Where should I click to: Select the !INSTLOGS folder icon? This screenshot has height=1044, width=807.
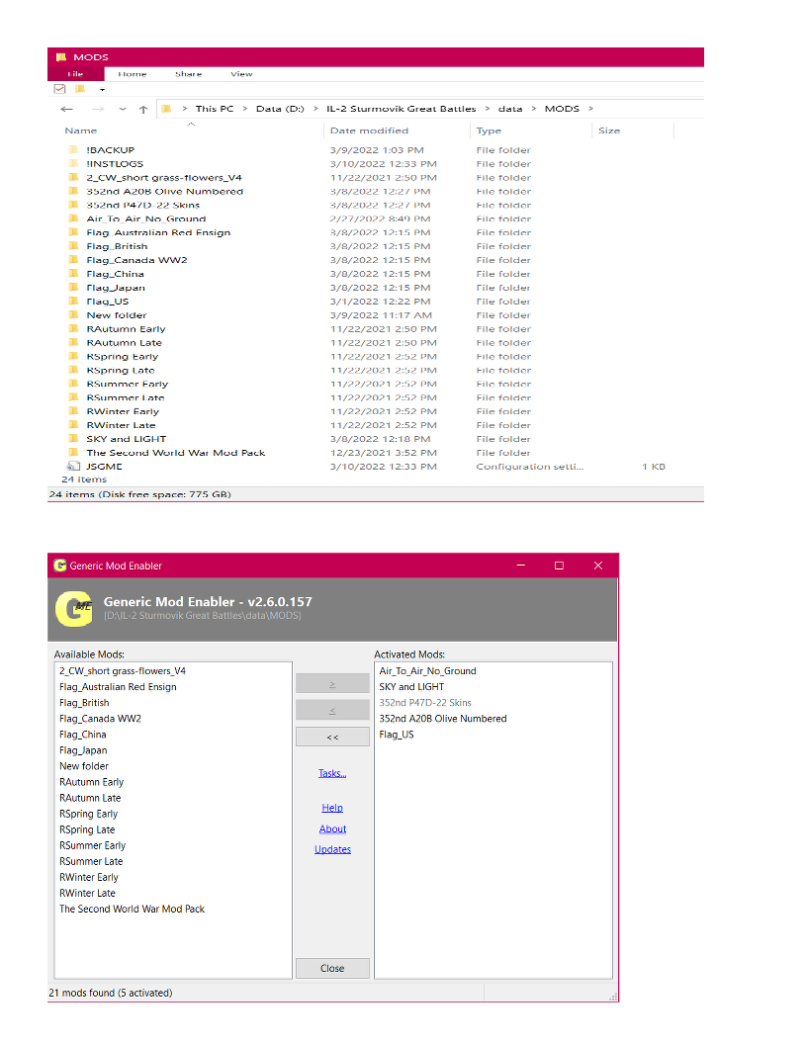tap(73, 164)
